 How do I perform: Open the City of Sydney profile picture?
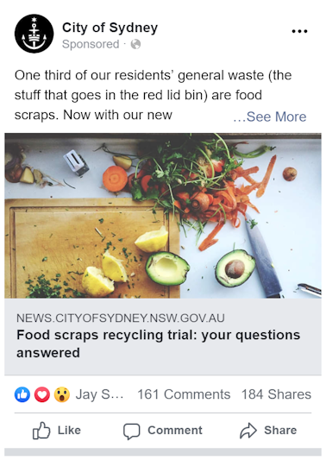[x=34, y=34]
